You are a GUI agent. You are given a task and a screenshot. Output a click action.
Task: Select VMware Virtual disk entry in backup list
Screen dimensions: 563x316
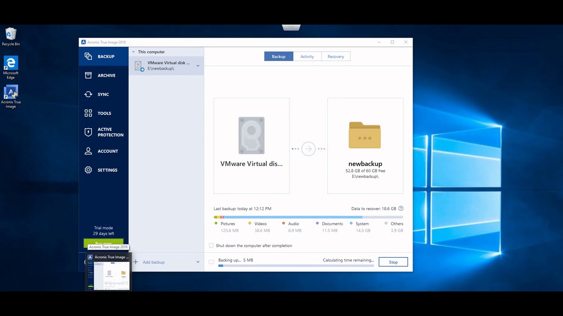coord(166,66)
